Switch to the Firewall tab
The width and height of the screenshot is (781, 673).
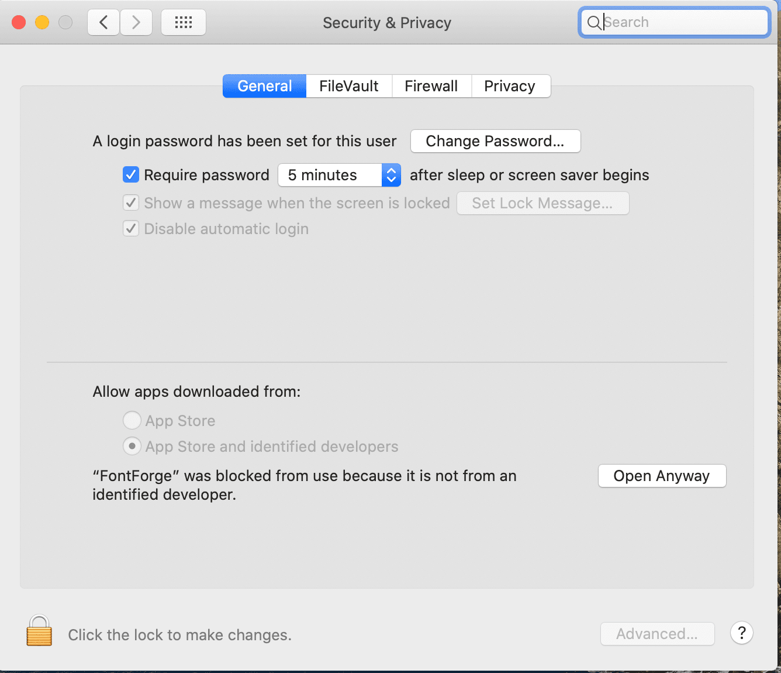431,86
